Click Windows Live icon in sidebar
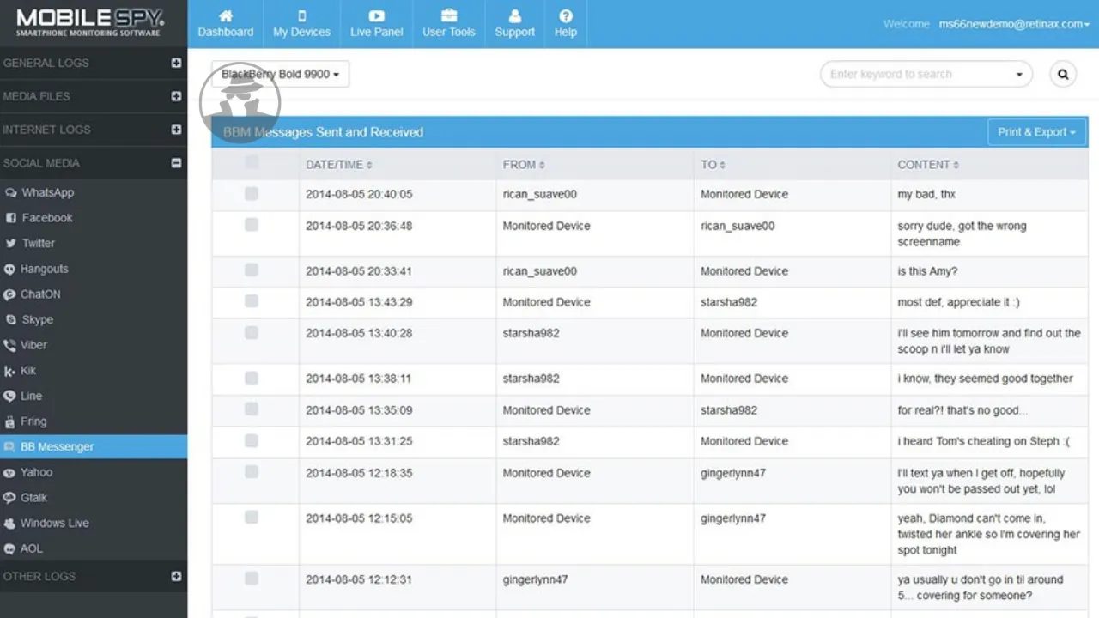Image resolution: width=1099 pixels, height=618 pixels. (10, 523)
